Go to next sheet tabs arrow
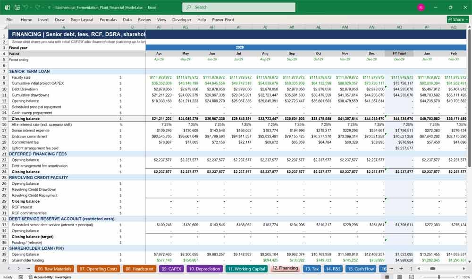 point(19,269)
